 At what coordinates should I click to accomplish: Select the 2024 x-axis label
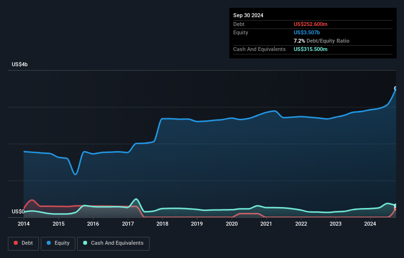[x=370, y=224]
